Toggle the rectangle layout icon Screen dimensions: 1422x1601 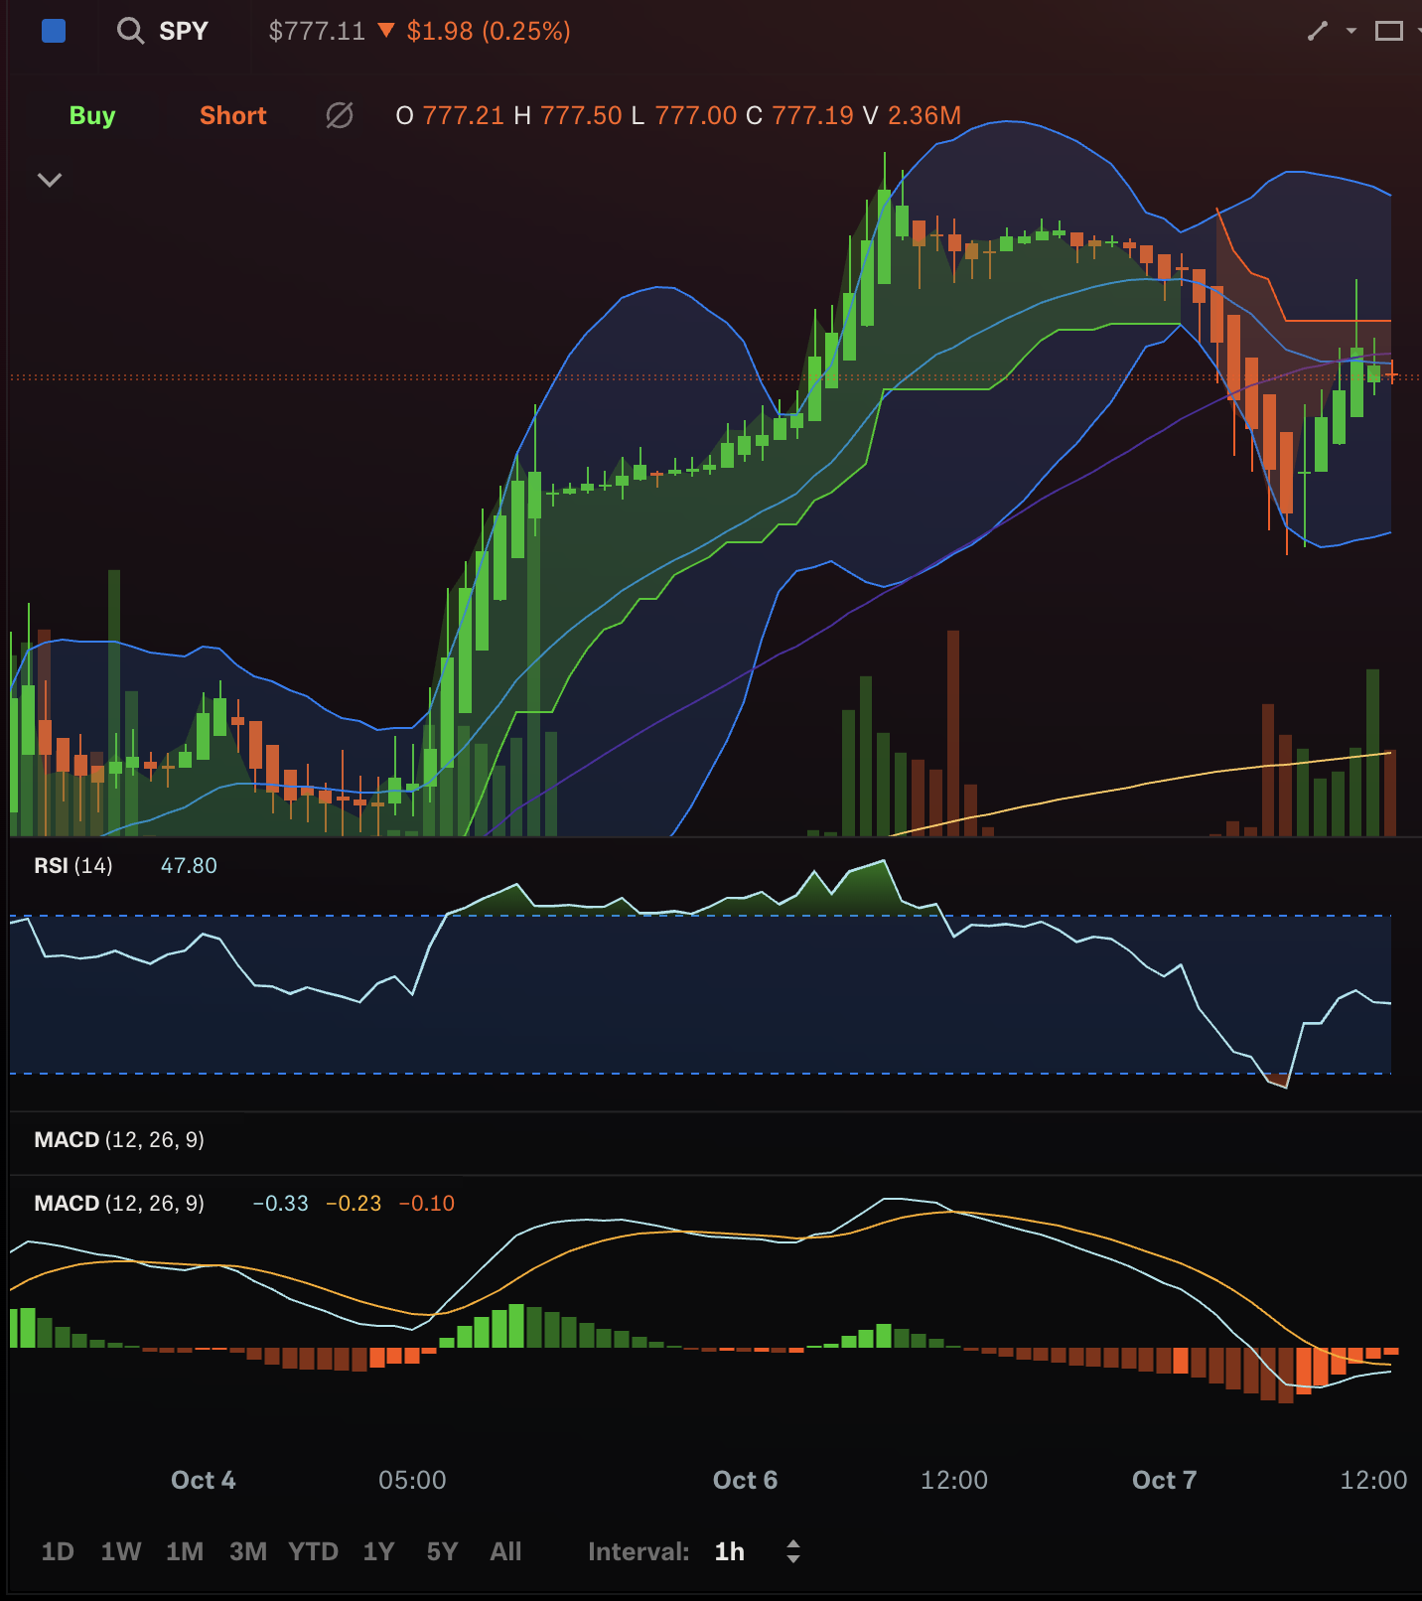[x=1388, y=31]
